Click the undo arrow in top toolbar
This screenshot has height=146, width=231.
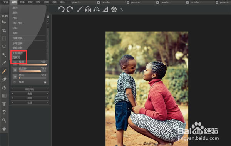coord(61,10)
